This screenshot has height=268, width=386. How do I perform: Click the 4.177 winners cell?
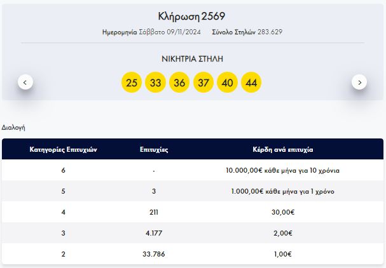153,233
